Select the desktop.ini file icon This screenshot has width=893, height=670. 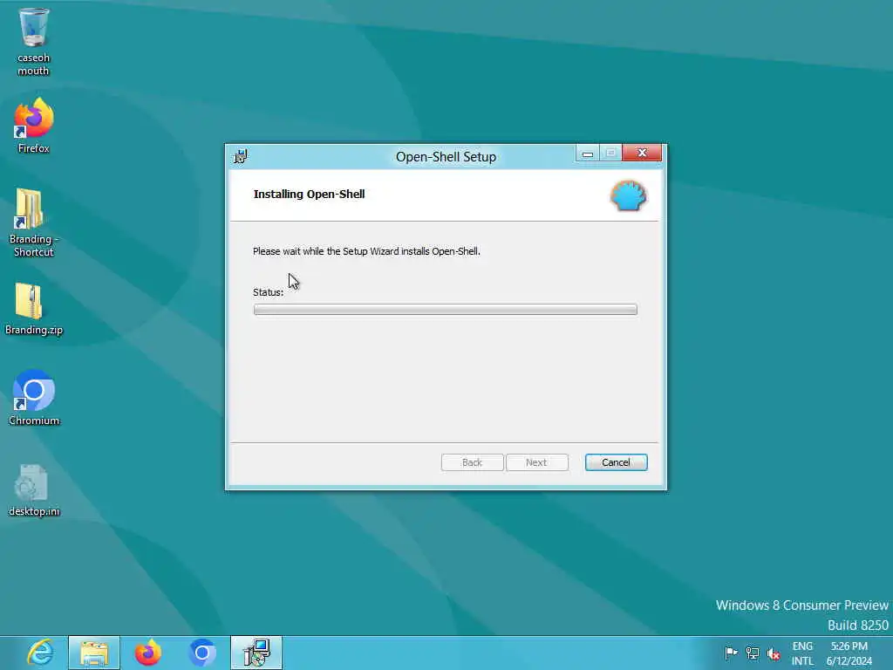tap(34, 490)
